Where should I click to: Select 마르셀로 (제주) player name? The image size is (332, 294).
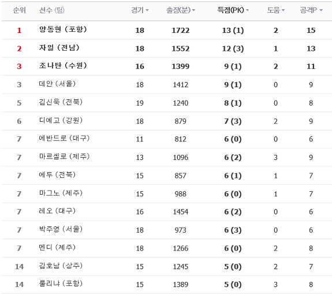coord(64,157)
